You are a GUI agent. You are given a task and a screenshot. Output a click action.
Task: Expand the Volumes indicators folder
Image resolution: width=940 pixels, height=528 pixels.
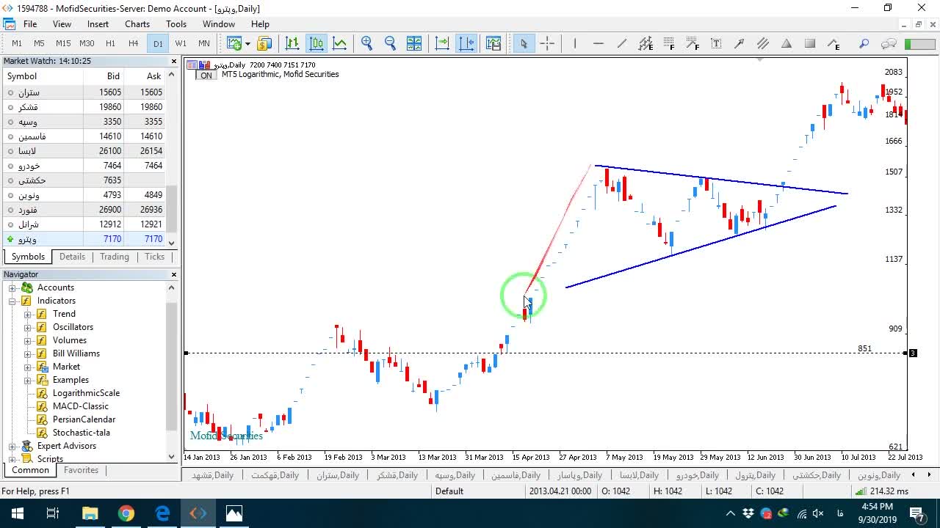click(27, 340)
